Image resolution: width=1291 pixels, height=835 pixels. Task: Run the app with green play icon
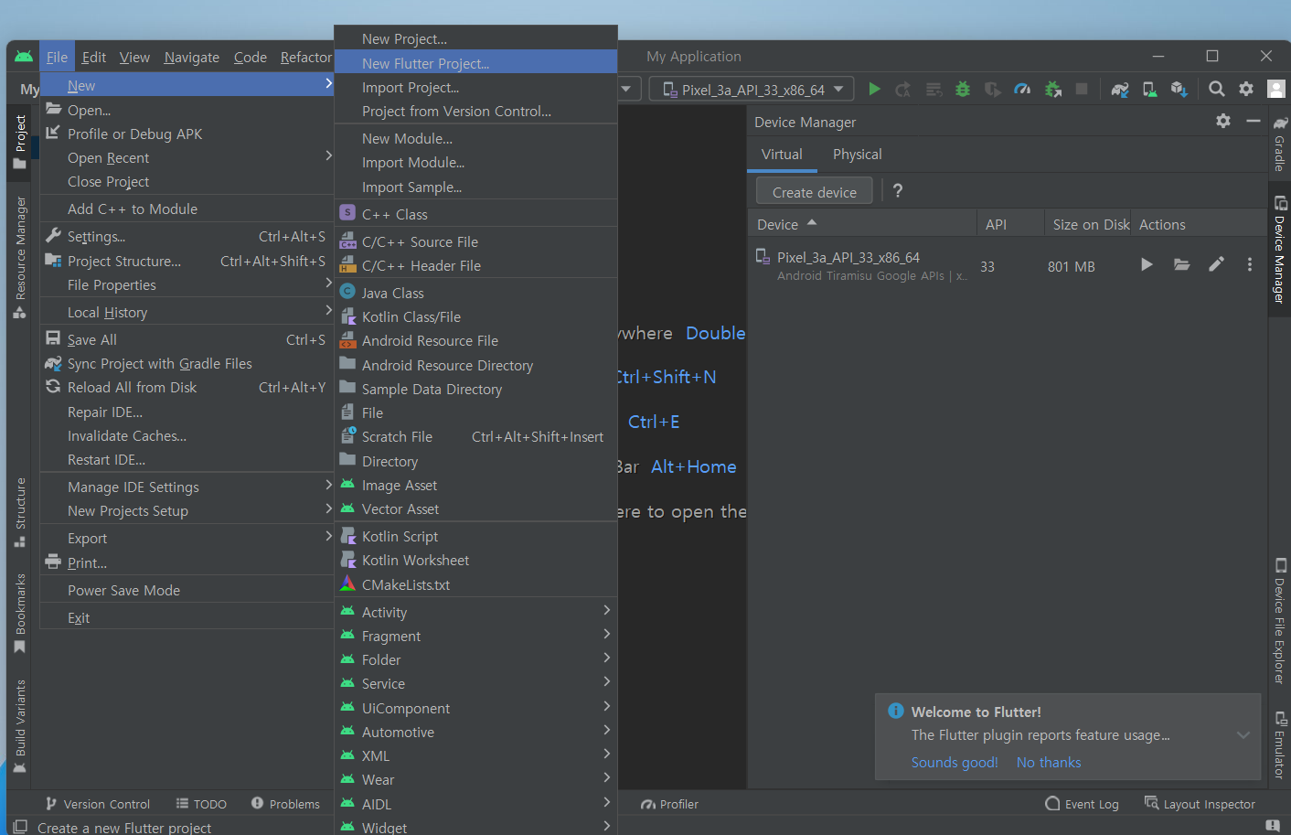pos(874,89)
